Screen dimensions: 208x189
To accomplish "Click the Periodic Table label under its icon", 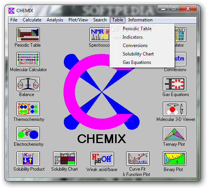I will [x=28, y=45].
